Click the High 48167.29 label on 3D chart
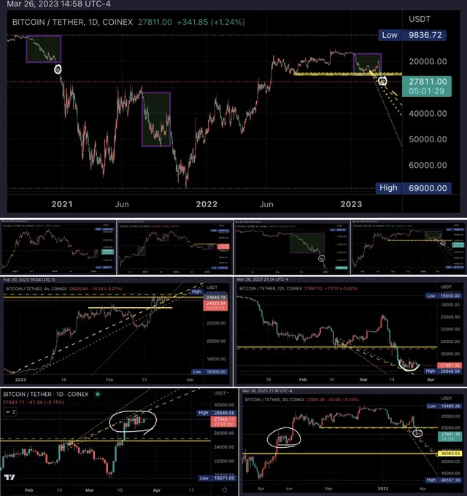This screenshot has height=496, width=467. [443, 480]
